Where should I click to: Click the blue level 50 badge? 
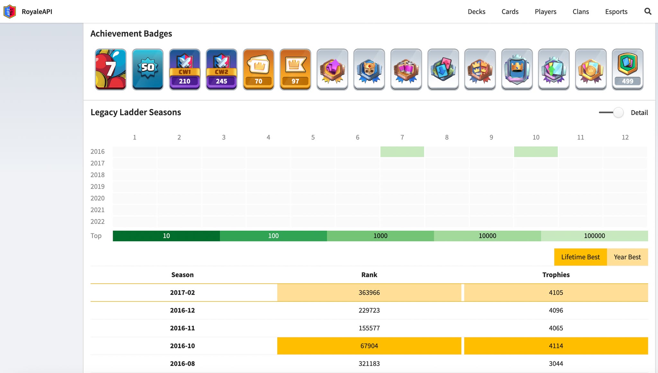coord(148,69)
